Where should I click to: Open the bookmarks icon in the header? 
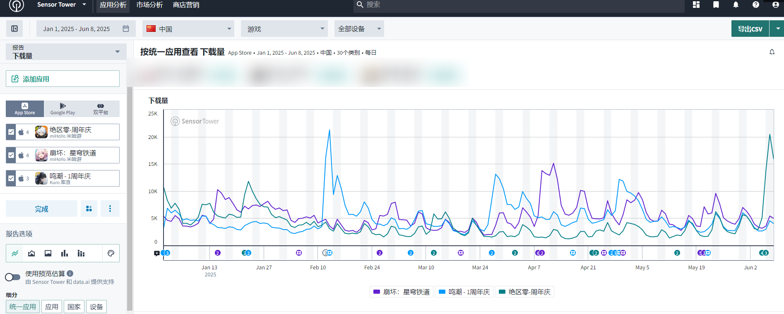point(716,5)
